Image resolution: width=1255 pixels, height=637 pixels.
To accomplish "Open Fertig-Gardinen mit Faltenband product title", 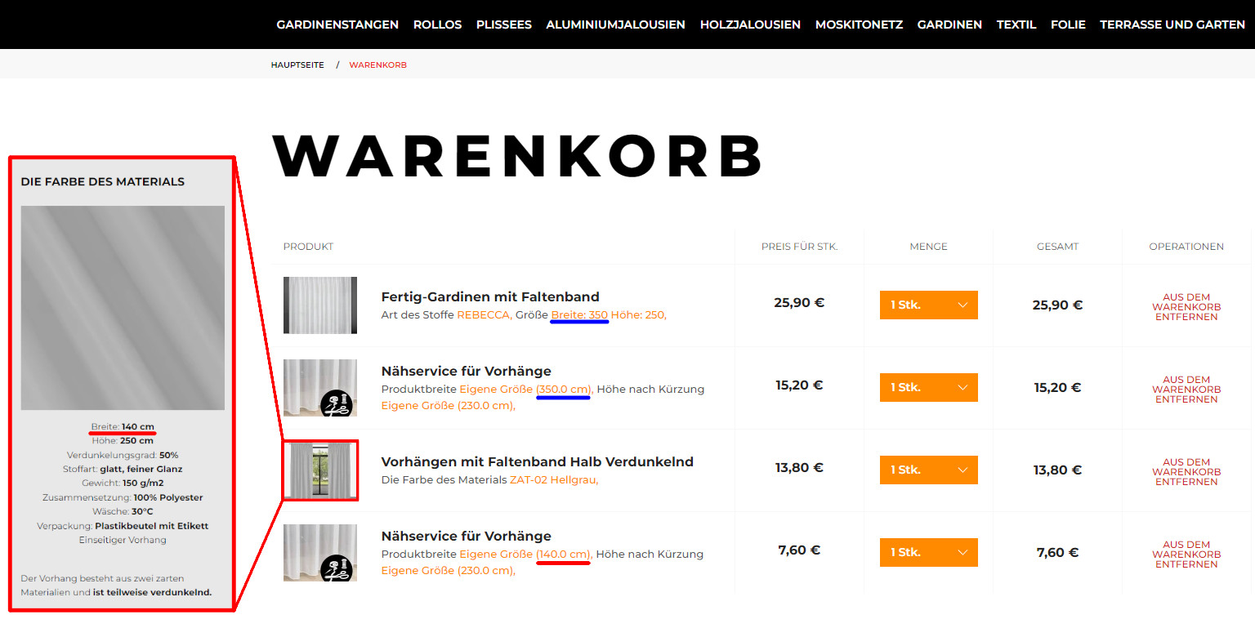I will (x=490, y=296).
